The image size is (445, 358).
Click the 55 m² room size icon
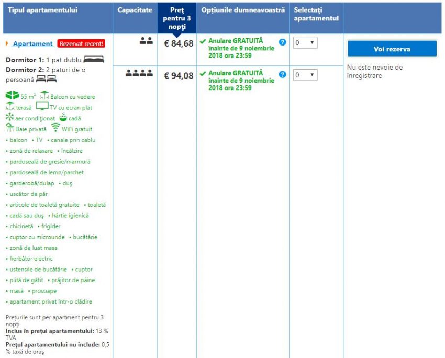coord(12,96)
